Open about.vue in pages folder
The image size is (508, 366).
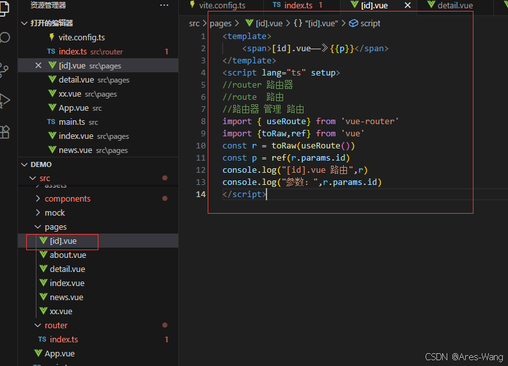pyautogui.click(x=98, y=255)
